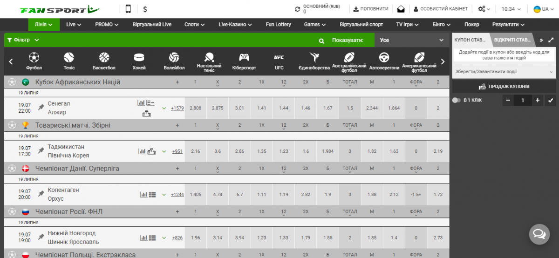Open the PROMO menu

[107, 24]
